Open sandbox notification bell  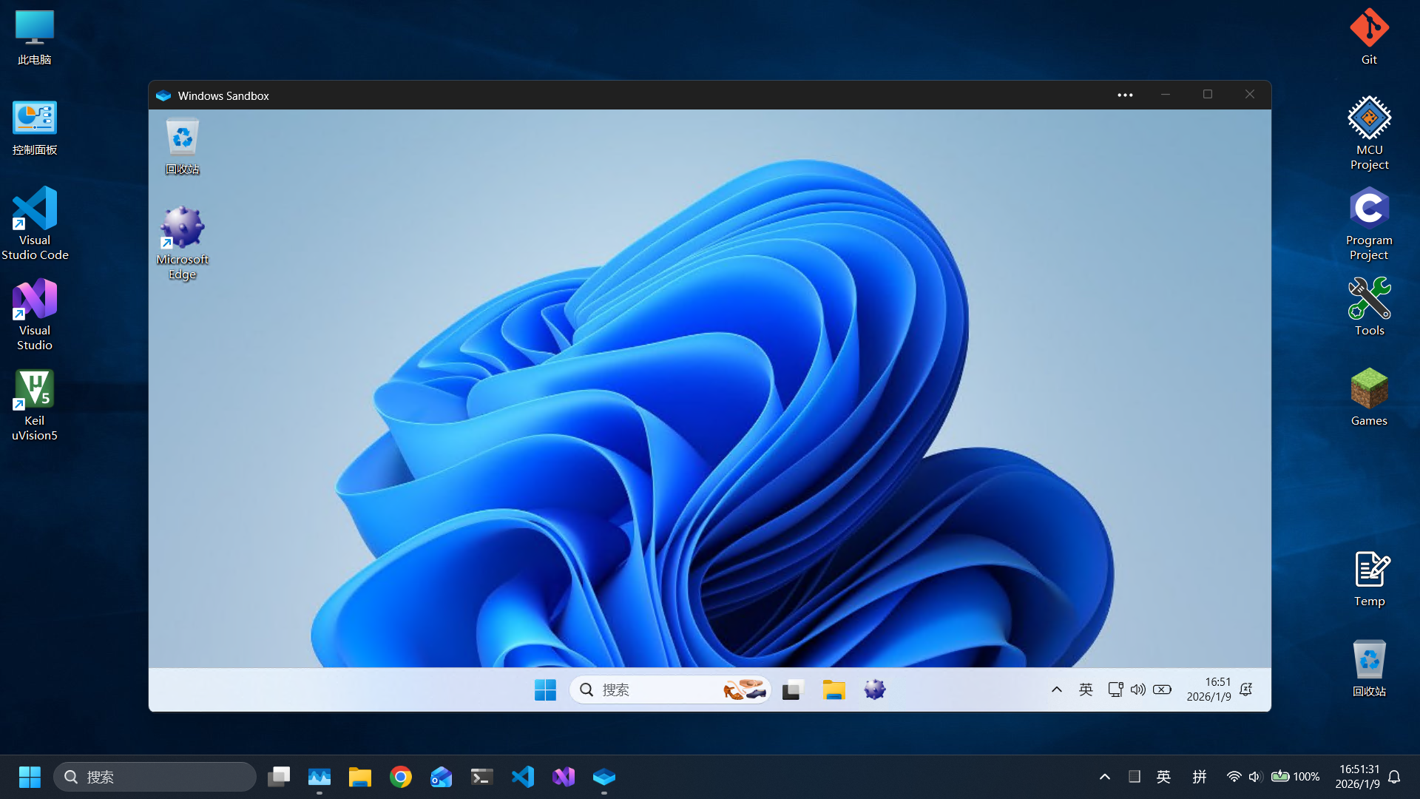coord(1246,690)
